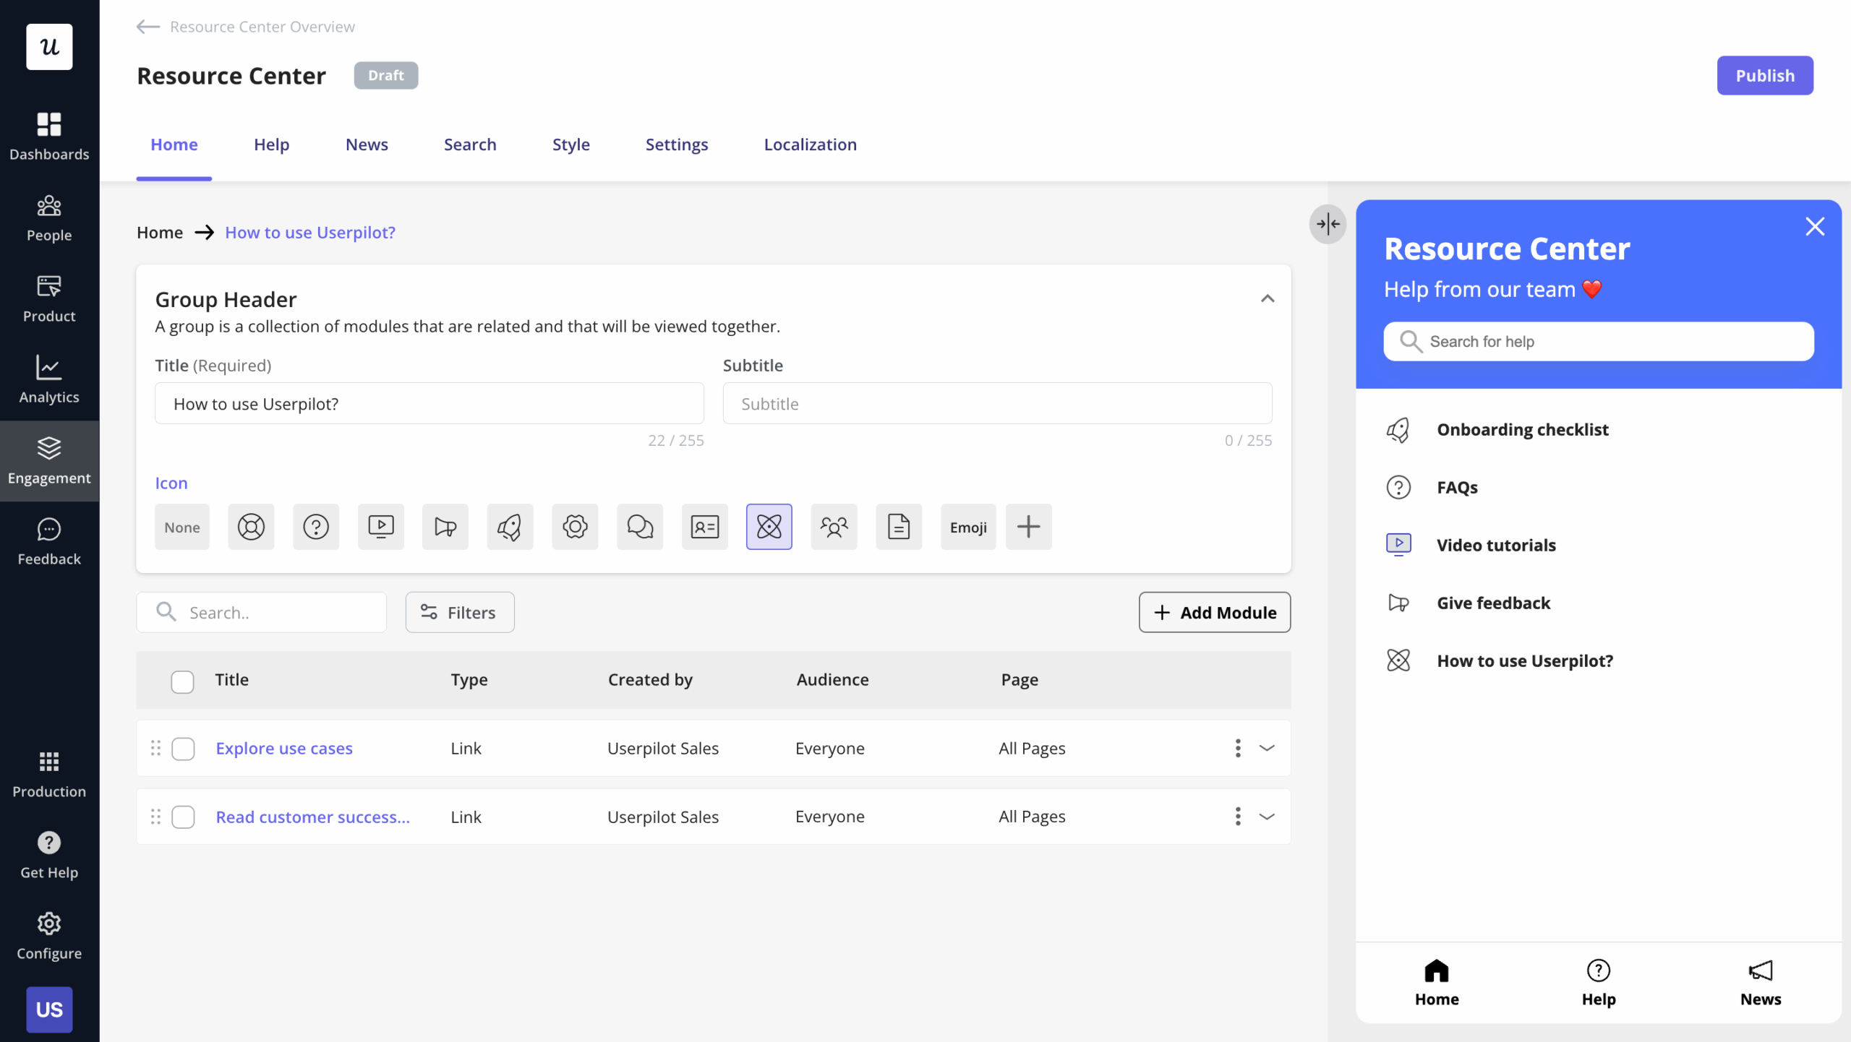Expand the Explore use cases row chevron
The image size is (1851, 1042).
[1267, 748]
